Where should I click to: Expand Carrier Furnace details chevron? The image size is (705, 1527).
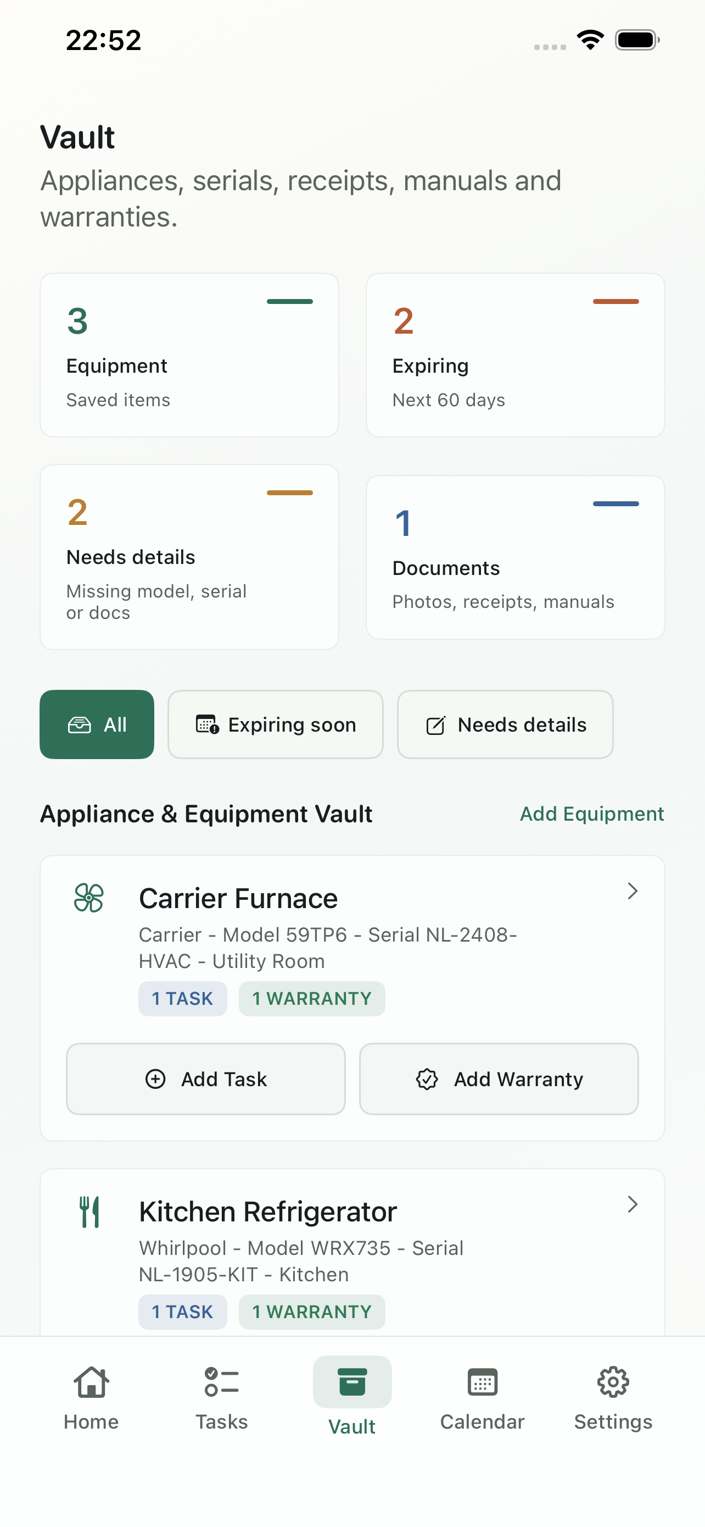[x=632, y=891]
